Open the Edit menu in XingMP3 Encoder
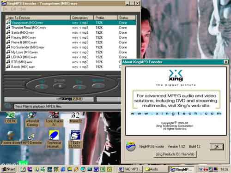This screenshot has height=173, width=231. (x=13, y=9)
